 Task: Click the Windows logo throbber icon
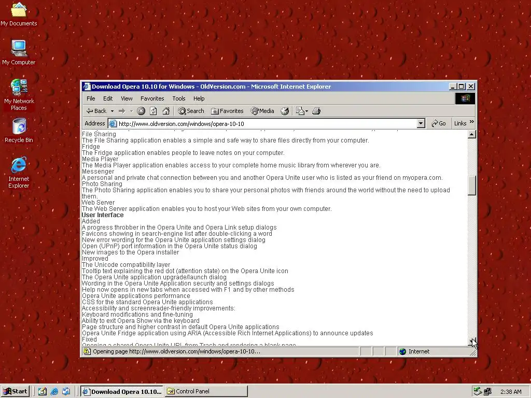pos(465,98)
